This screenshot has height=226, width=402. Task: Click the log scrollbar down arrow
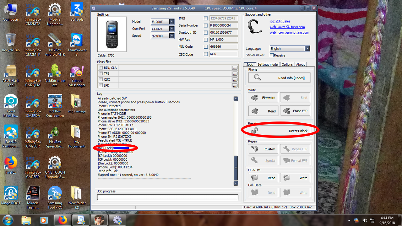tap(236, 183)
